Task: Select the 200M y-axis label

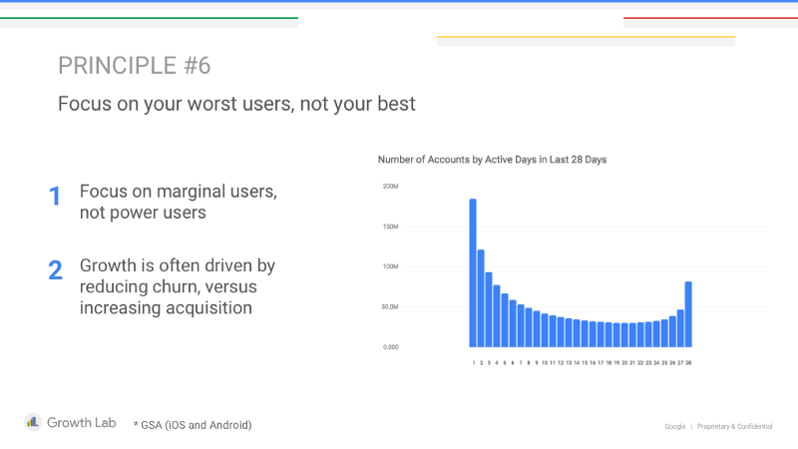Action: pos(390,187)
